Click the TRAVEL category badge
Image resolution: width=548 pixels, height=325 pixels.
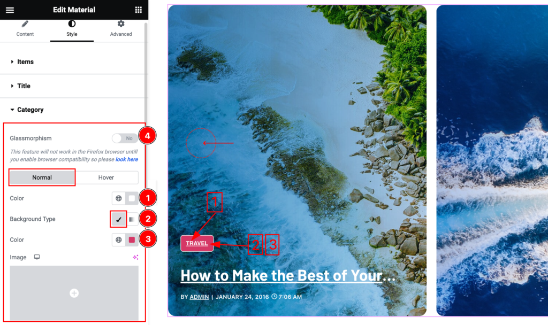197,243
